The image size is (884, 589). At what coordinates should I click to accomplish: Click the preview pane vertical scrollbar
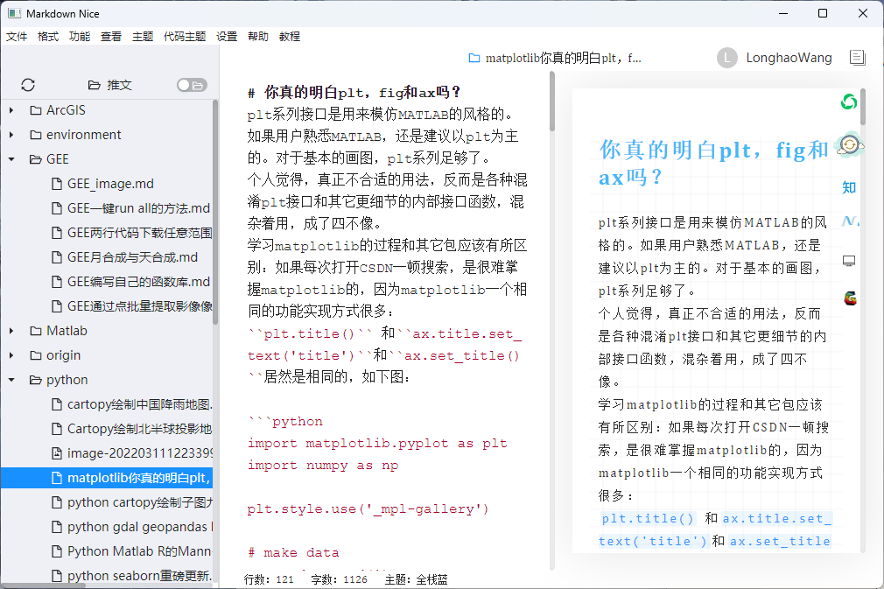863,108
